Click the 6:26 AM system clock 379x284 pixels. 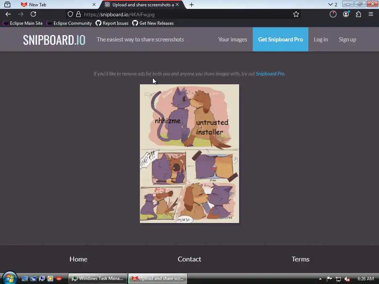tap(365, 279)
